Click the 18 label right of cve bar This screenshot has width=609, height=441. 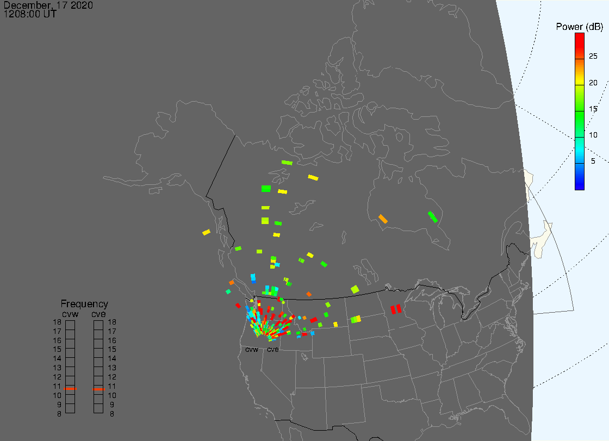112,322
